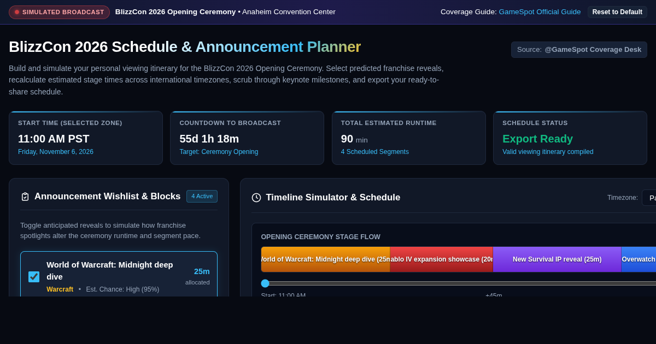Screen dimensions: 656x344
Task: Click Friday, November 6, 2026 date text
Action: pyautogui.click(x=56, y=152)
